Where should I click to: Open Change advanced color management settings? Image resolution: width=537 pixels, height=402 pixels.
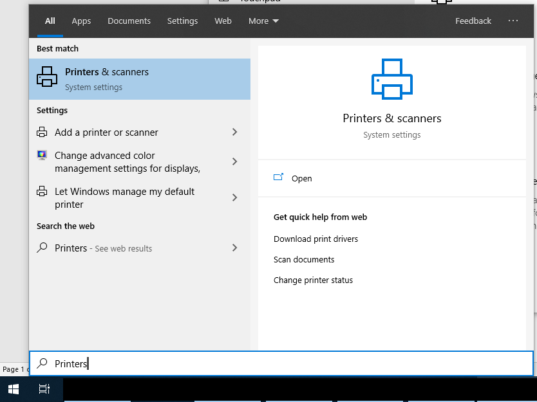(140, 162)
